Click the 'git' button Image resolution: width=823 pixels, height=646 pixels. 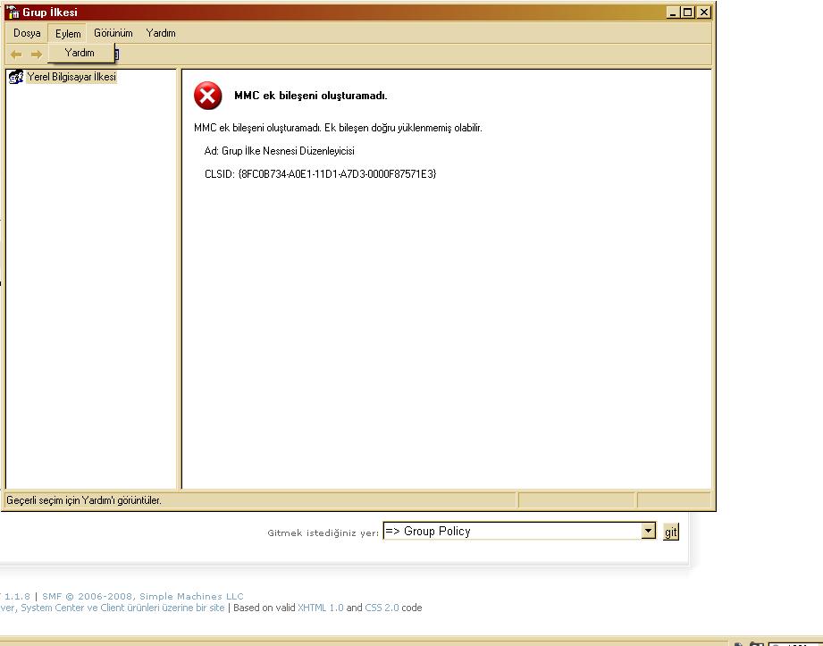click(x=671, y=533)
